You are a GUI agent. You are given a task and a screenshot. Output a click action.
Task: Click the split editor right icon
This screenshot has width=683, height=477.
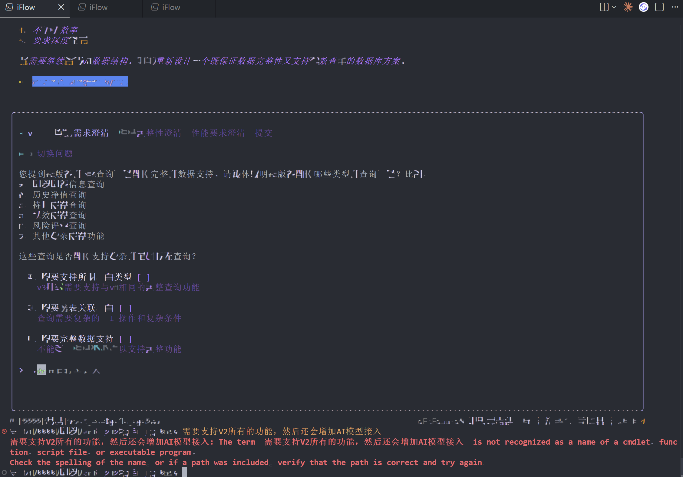pyautogui.click(x=604, y=7)
